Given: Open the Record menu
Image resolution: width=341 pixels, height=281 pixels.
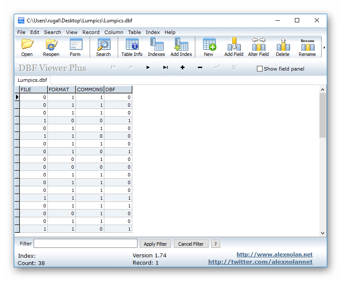Looking at the screenshot, I should (91, 32).
